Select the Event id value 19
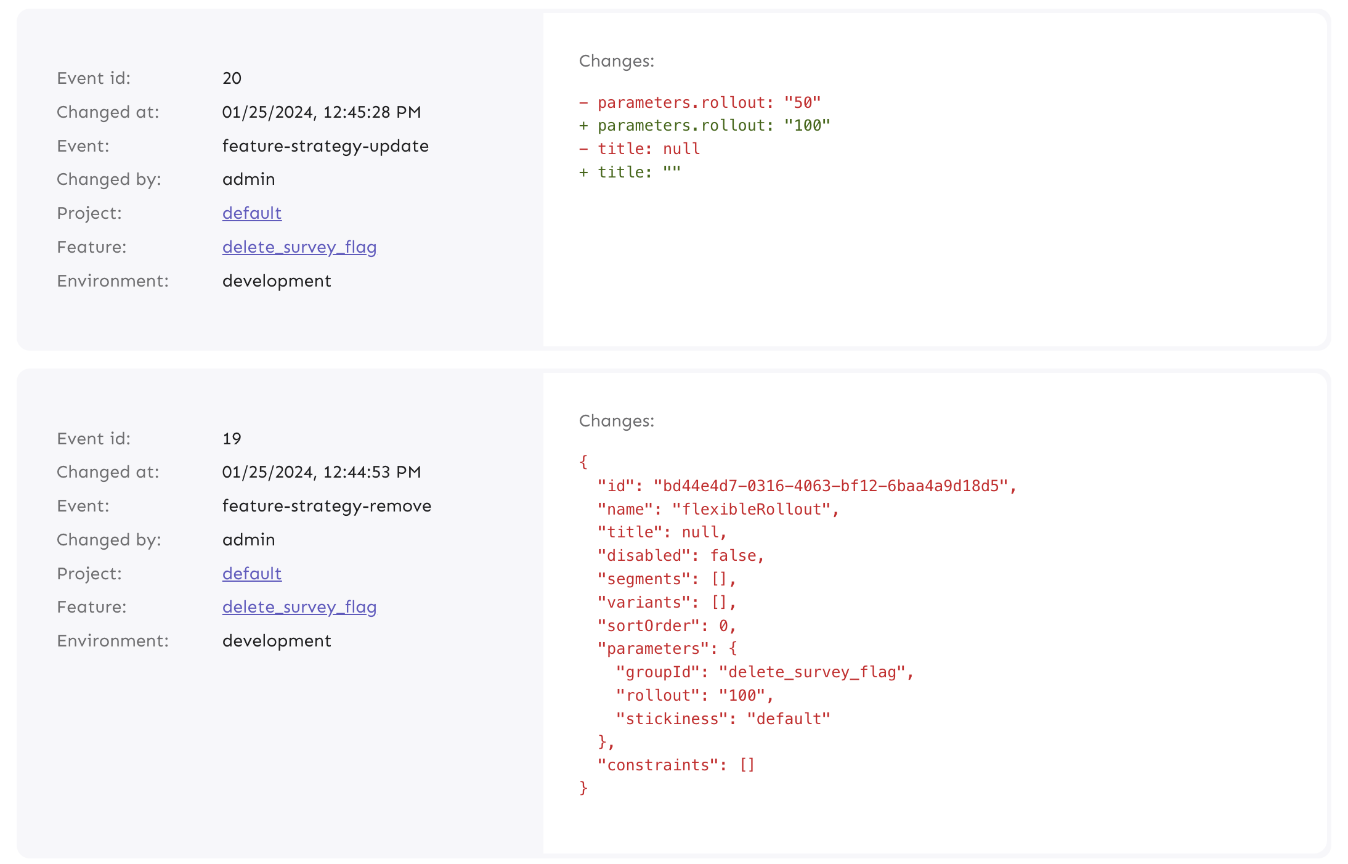Viewport: 1348px width, 864px height. click(232, 438)
